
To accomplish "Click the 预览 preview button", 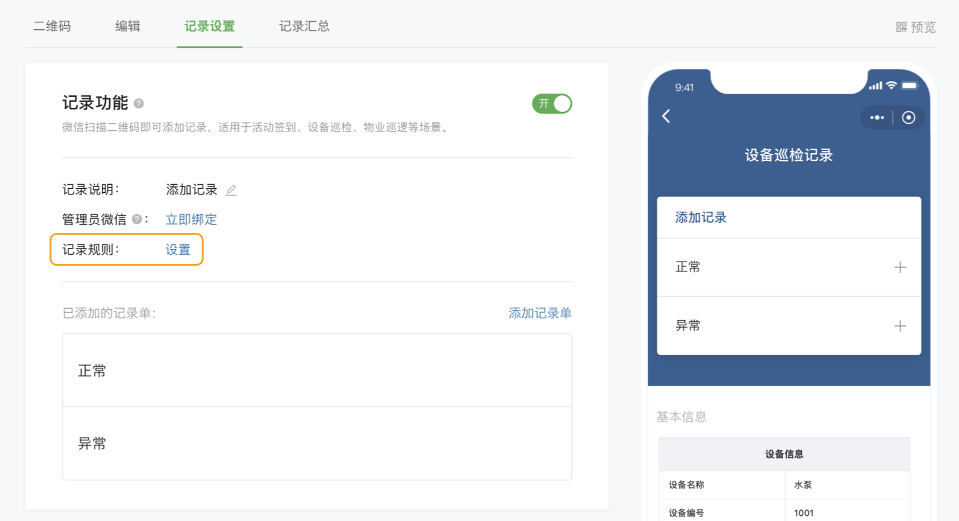I will (916, 27).
